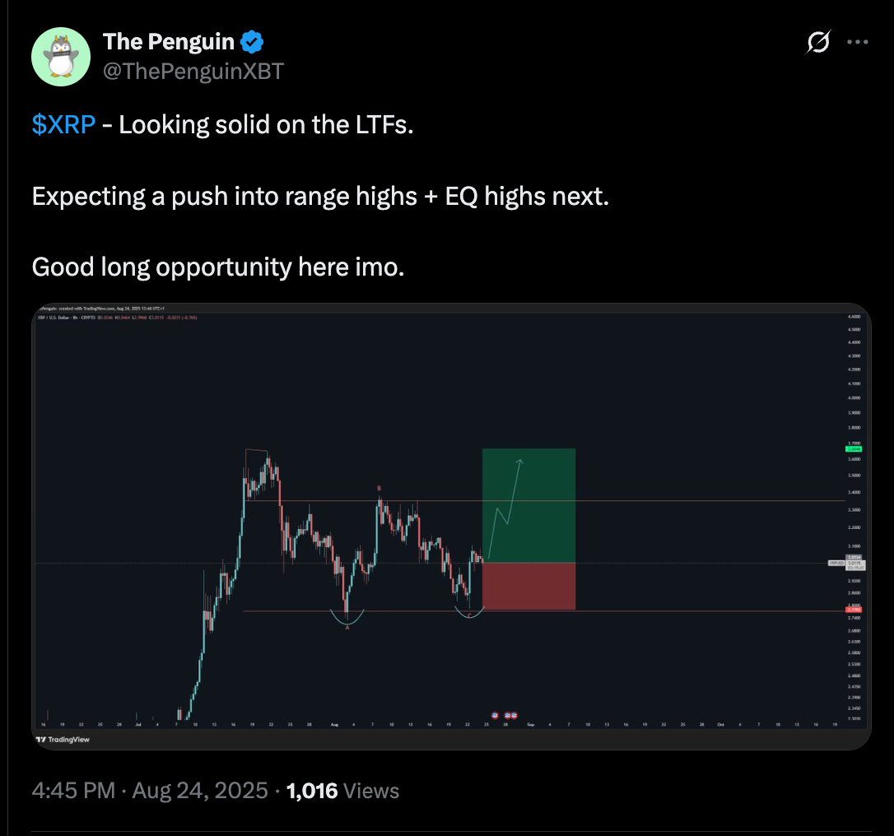
Task: Click the @ThePenguinXBT handle
Action: pyautogui.click(x=195, y=72)
